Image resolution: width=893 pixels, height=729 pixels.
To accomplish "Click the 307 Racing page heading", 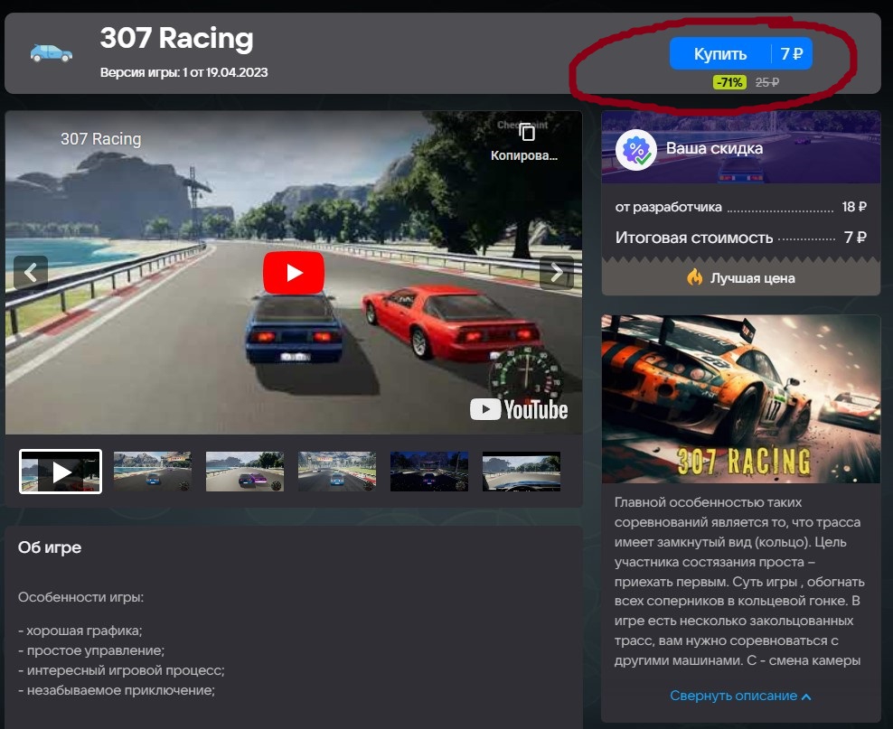I will 176,38.
